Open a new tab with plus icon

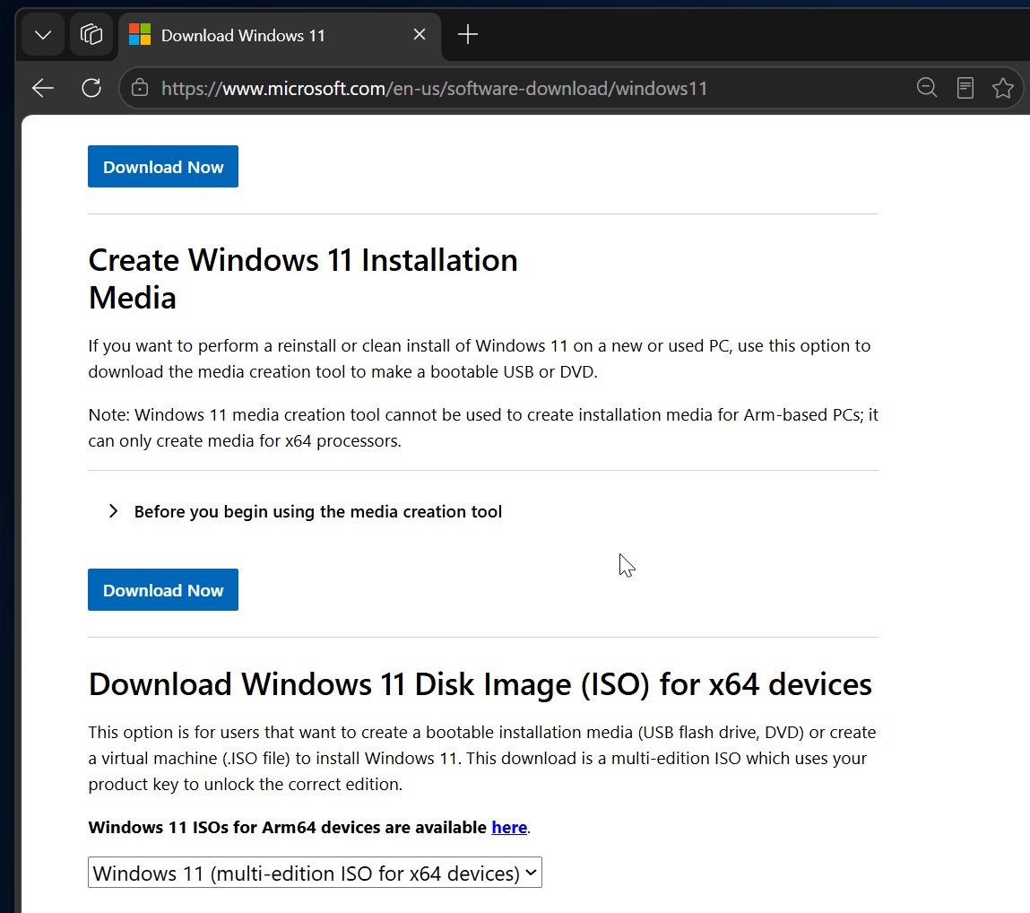click(x=468, y=34)
